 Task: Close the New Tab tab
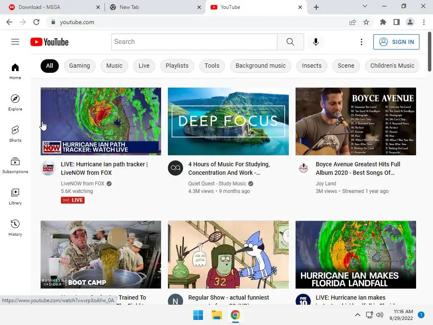199,7
